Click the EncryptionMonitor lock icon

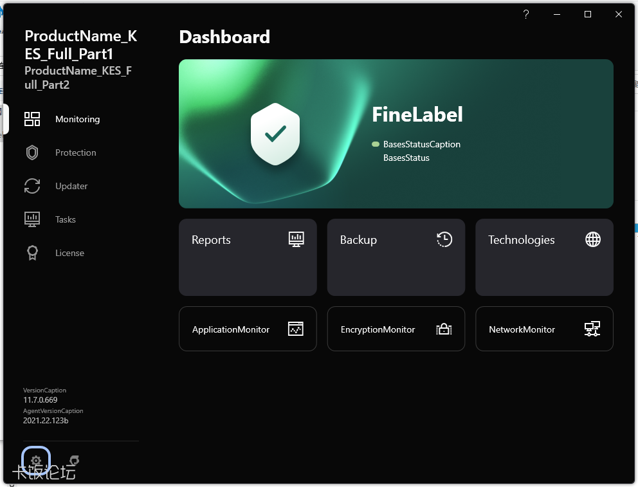click(444, 329)
